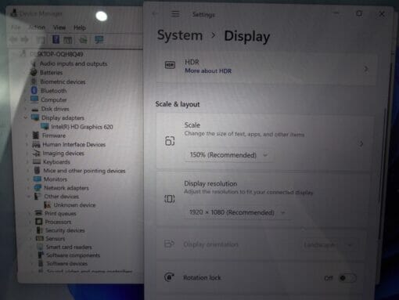The width and height of the screenshot is (399, 300).
Task: Select the Unknown device entry
Action: [74, 205]
